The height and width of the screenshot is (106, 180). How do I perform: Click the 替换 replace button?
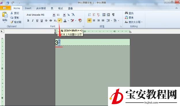pyautogui.click(x=129, y=17)
